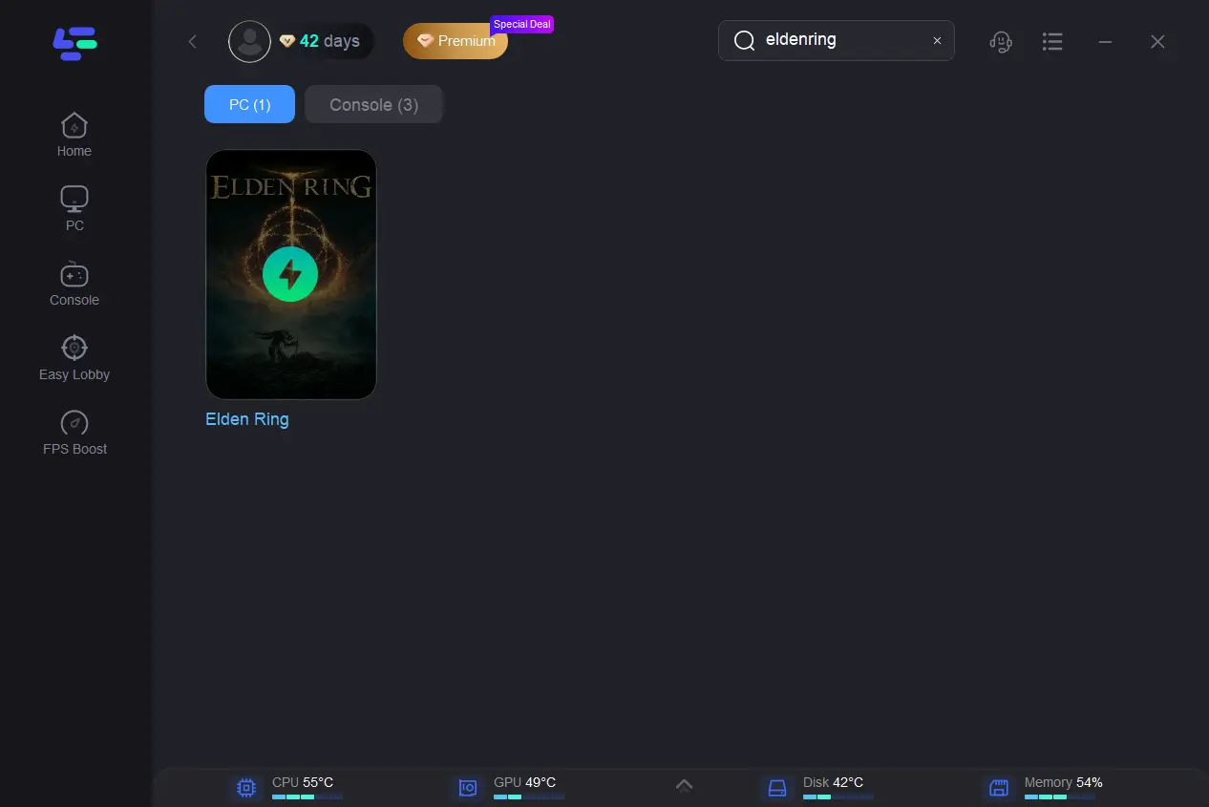Viewport: 1209px width, 807px height.
Task: Open FPS Boost from sidebar
Action: (74, 433)
